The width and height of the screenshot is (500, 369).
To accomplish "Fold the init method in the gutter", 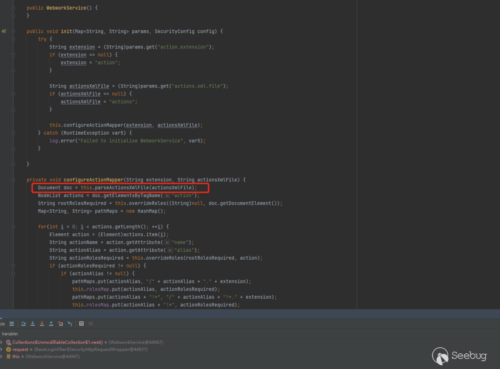I will 14,31.
